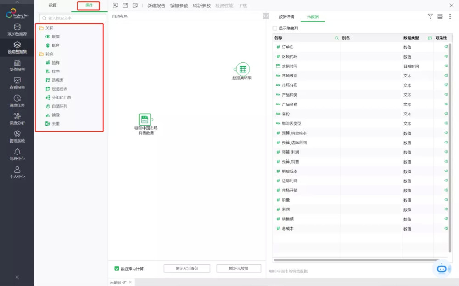Select the 抽样 sampling operation

53,63
